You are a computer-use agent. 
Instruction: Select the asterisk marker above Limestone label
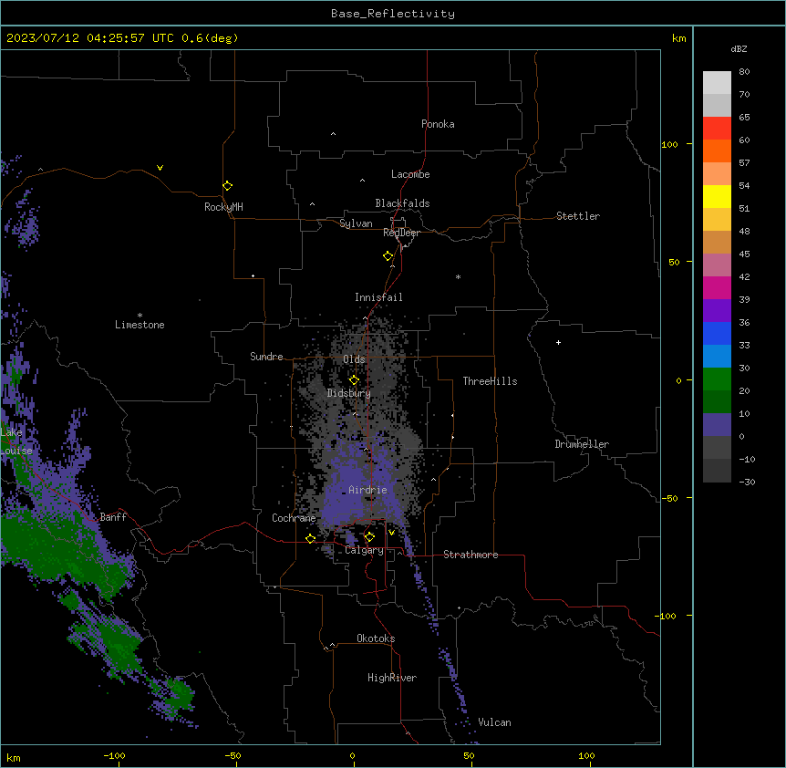pyautogui.click(x=140, y=316)
